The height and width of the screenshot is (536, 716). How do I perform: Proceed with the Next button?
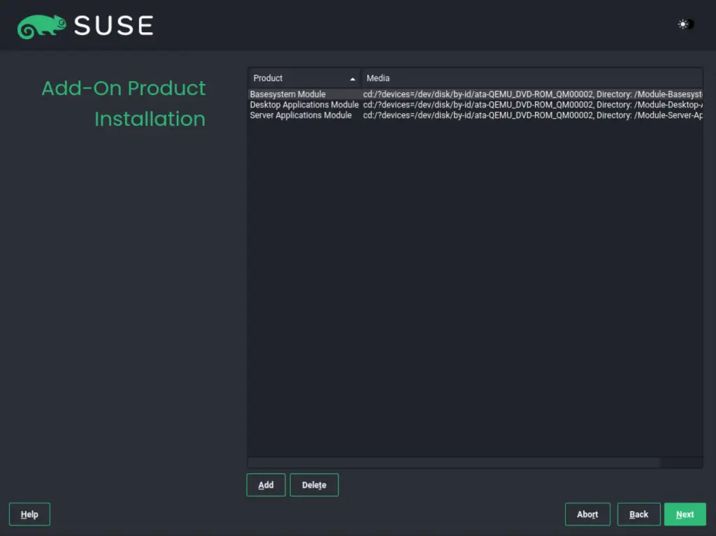[685, 514]
